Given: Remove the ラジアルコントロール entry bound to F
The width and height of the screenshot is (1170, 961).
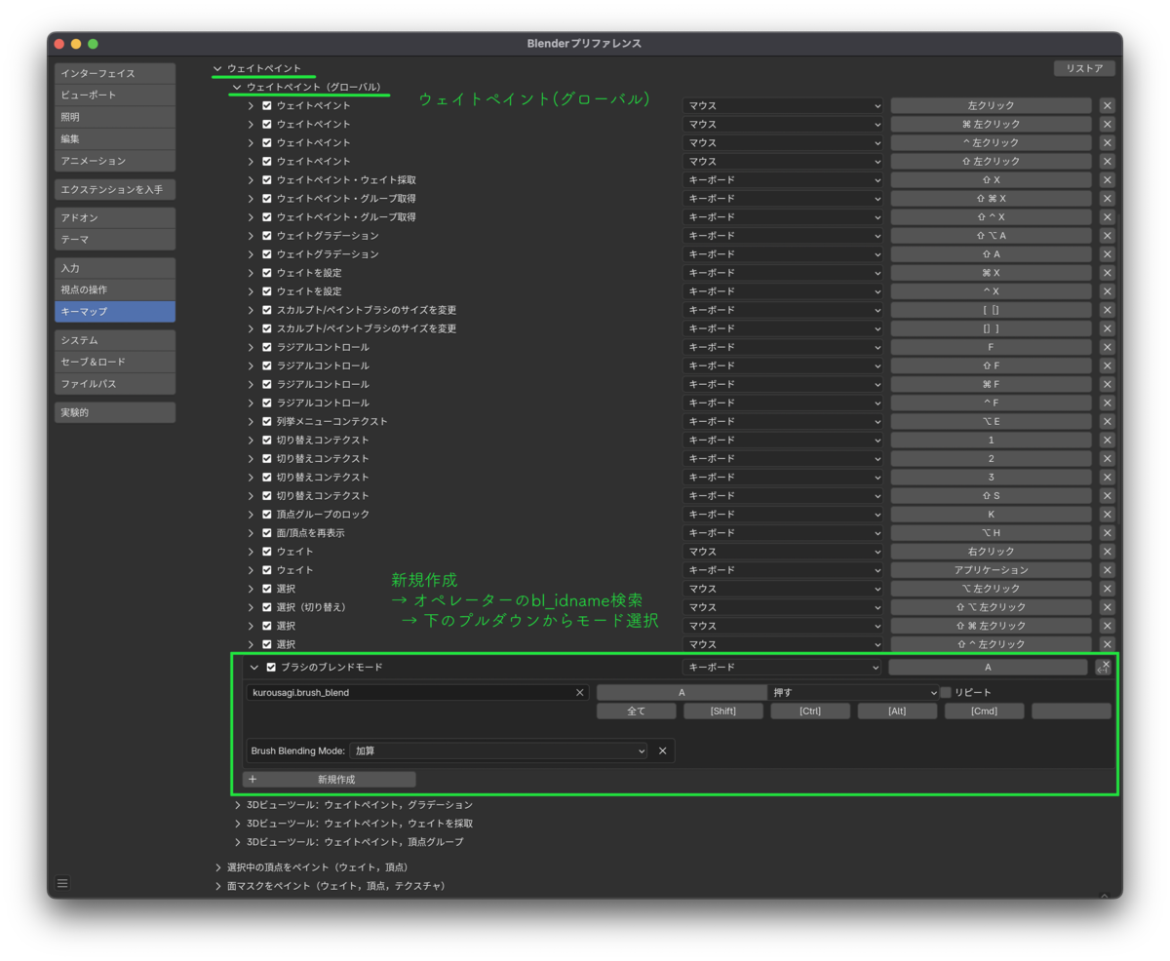Looking at the screenshot, I should tap(1107, 347).
